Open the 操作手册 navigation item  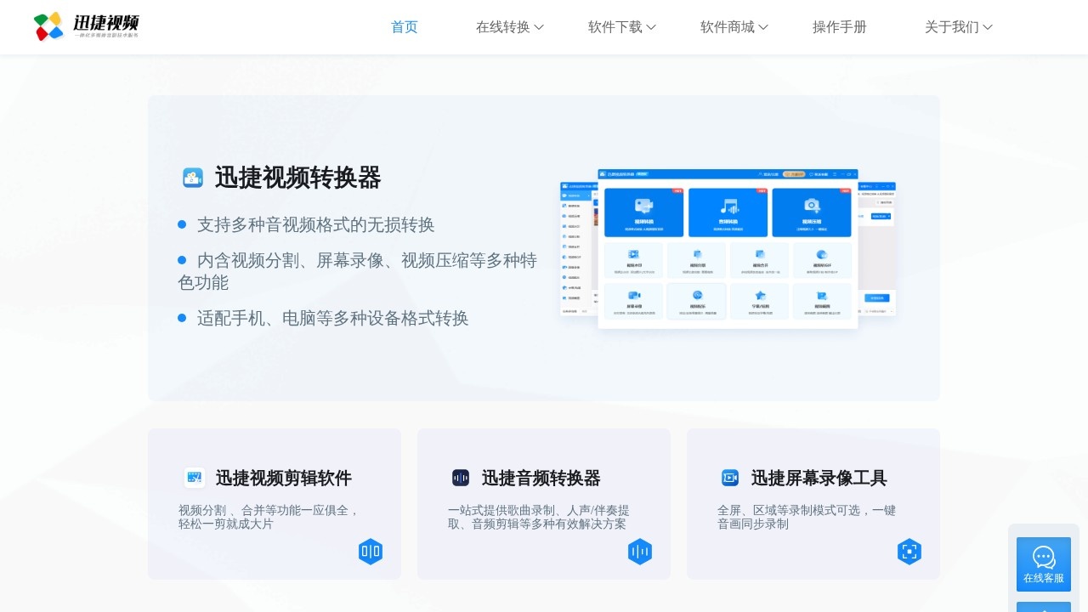click(839, 26)
